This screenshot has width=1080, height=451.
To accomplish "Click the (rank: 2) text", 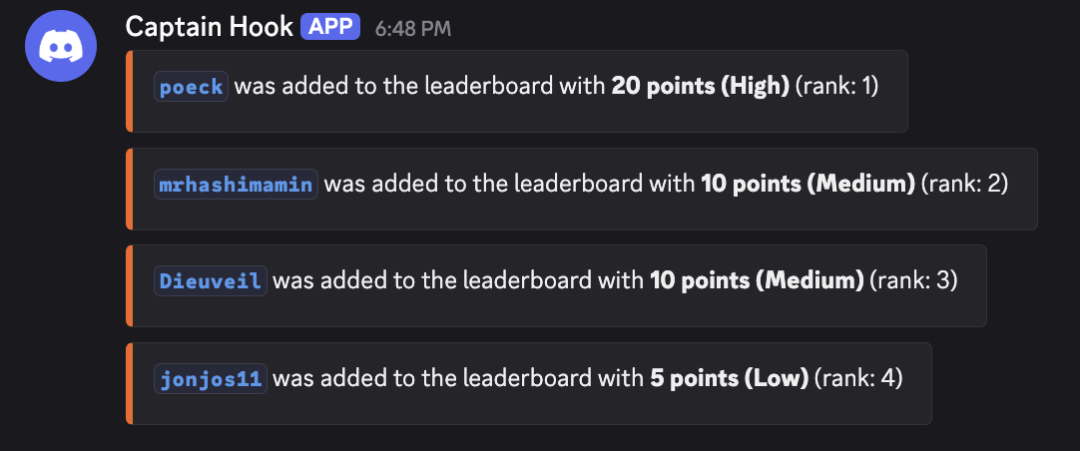I will coord(964,184).
